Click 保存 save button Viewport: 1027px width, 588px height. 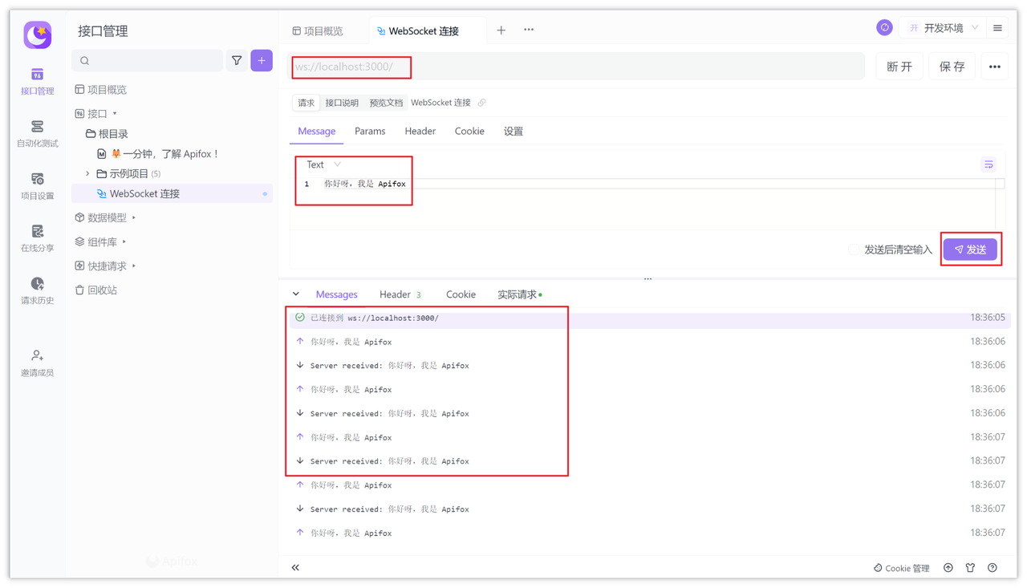click(952, 67)
